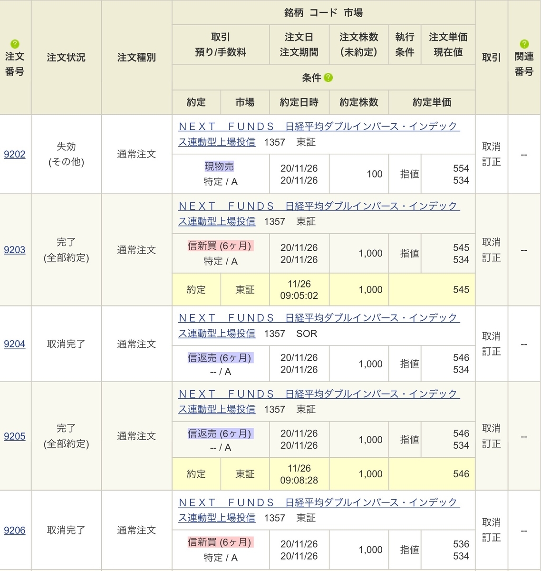Open NEXT FUNDS fund link in order 9202
Screen dimensions: 541x571
pos(319,134)
